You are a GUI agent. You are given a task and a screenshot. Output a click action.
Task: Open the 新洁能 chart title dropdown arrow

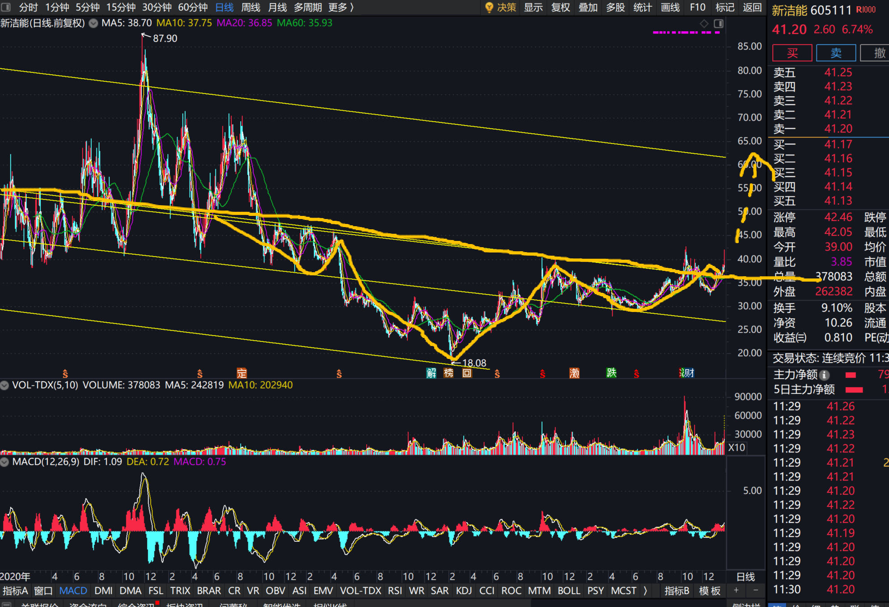coord(93,23)
